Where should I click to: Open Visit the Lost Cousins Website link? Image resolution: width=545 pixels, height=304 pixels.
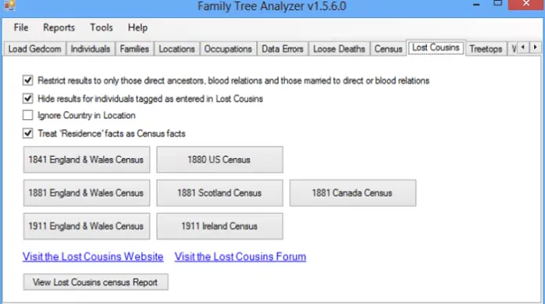pyautogui.click(x=93, y=257)
